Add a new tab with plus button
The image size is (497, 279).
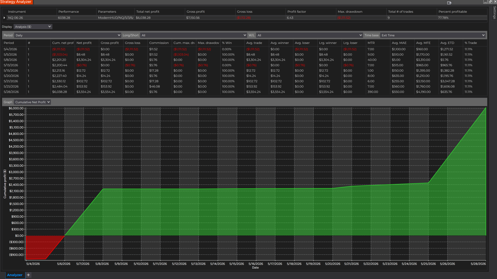28,275
